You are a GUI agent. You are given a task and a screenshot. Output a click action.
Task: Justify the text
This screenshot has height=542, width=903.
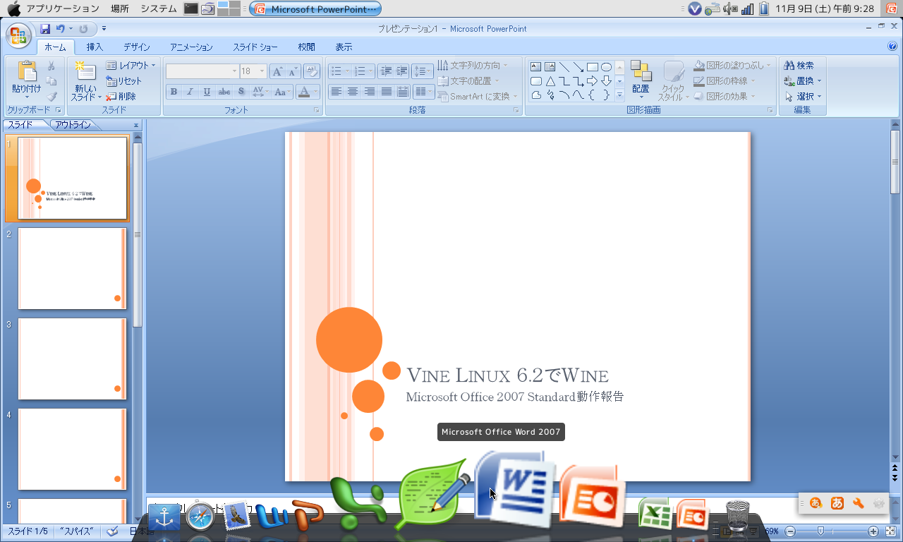click(x=387, y=92)
